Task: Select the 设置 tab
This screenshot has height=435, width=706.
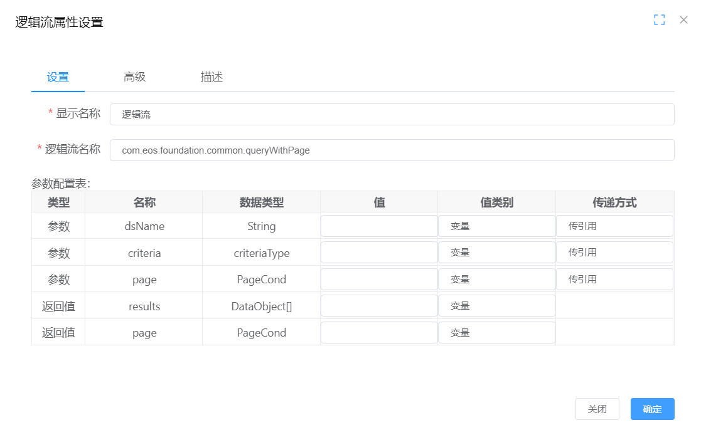Action: pyautogui.click(x=58, y=77)
